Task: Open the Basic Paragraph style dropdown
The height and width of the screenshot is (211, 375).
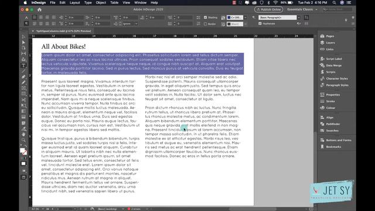Action: pyautogui.click(x=298, y=18)
